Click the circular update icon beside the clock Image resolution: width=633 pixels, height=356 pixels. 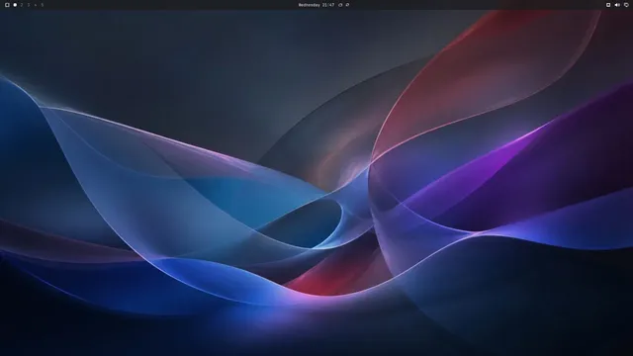pos(340,5)
